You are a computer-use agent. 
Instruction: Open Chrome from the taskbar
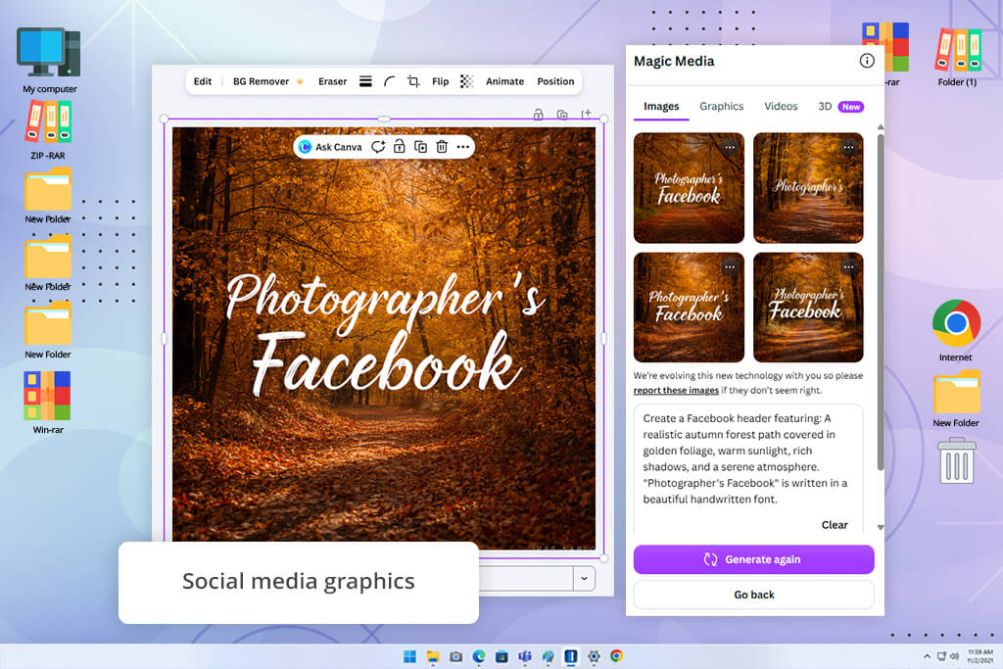[616, 655]
